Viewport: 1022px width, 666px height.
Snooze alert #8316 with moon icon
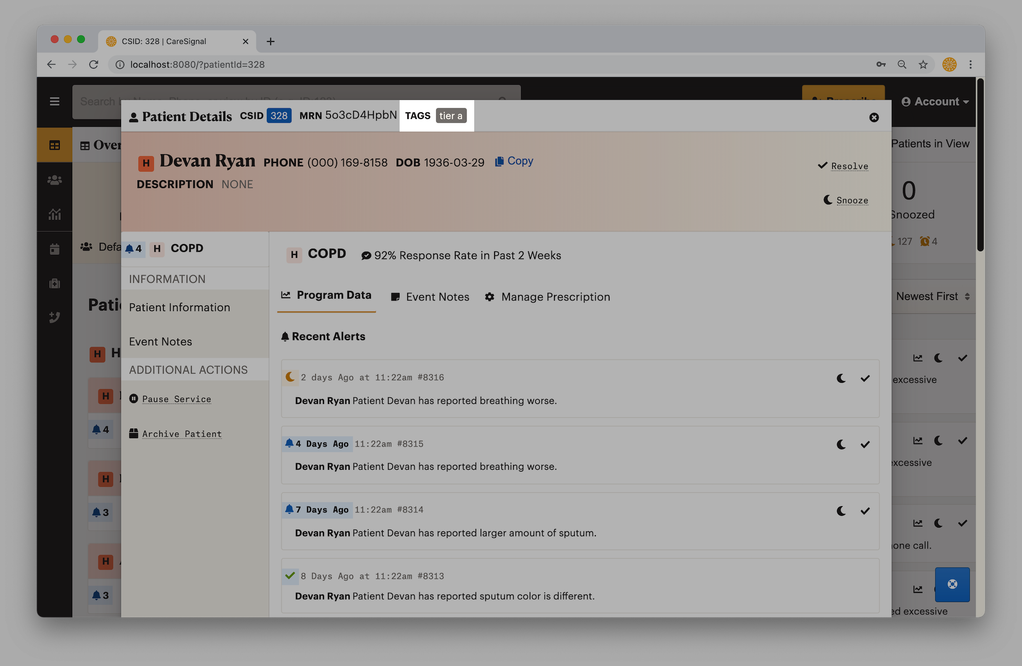tap(841, 378)
